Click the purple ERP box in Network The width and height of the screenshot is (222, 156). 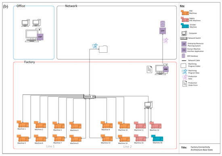pyautogui.click(x=163, y=31)
